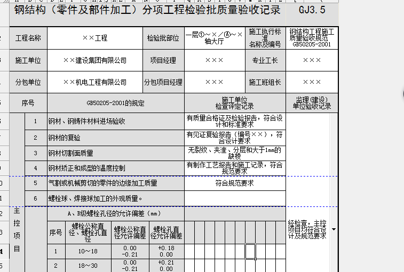Select the 钢结构工程施工质量验收规范 GB50205-2001 standard cell
Viewport: 404px width, 272px height.
tap(312, 38)
